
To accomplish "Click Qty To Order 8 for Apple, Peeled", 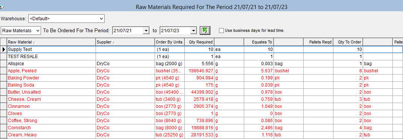I will coord(348,71).
